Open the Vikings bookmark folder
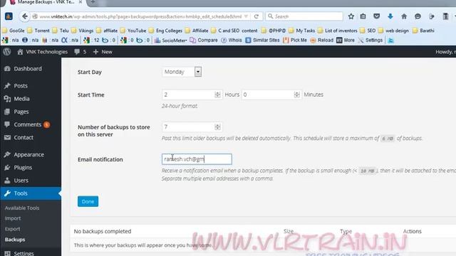This screenshot has height=256, width=456. coord(83,31)
